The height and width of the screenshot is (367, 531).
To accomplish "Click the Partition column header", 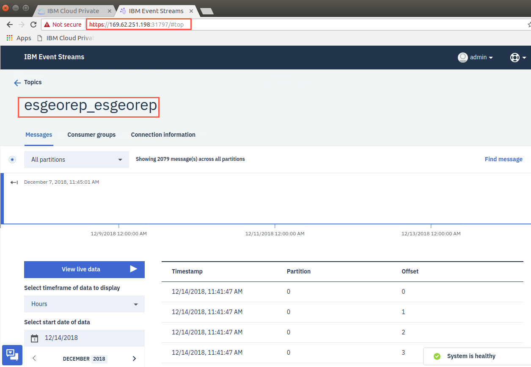I will click(x=299, y=271).
